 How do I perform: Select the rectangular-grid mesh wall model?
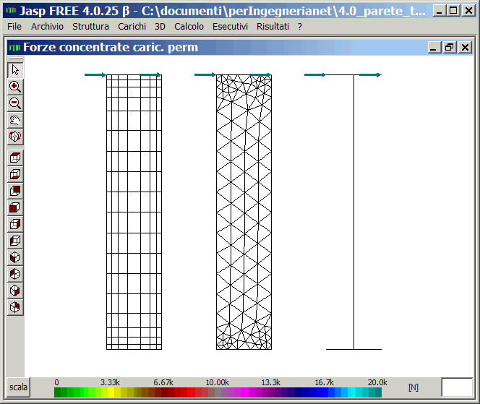point(134,212)
